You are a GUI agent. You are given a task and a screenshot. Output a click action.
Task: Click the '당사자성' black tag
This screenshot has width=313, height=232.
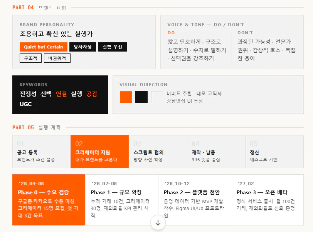[x=82, y=47]
